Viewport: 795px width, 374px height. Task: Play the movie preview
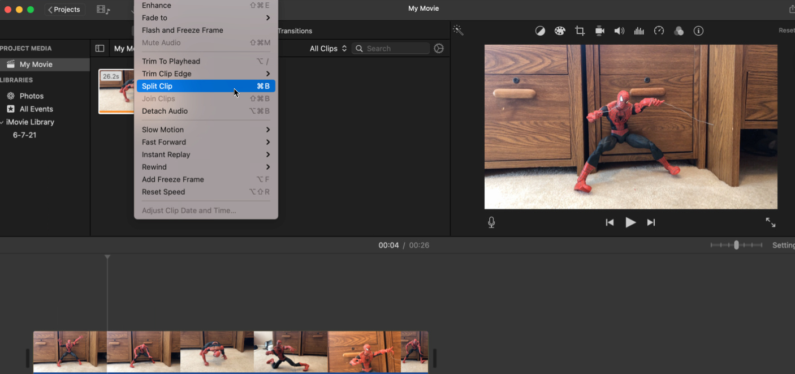pyautogui.click(x=630, y=222)
